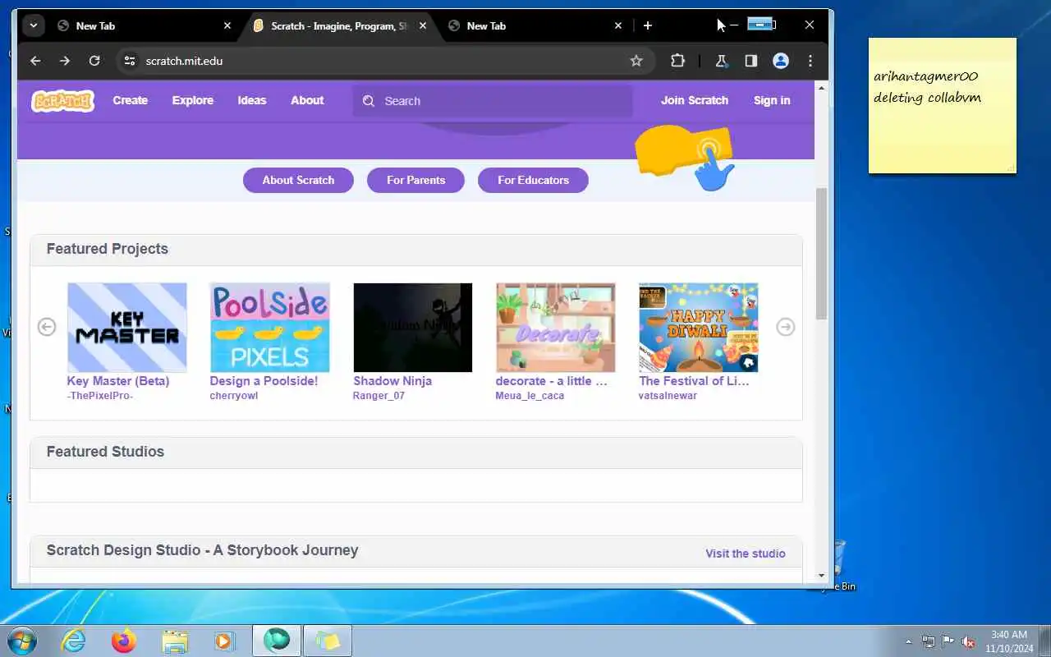Open author -ThePixelPro- profile link
Image resolution: width=1051 pixels, height=657 pixels.
100,396
